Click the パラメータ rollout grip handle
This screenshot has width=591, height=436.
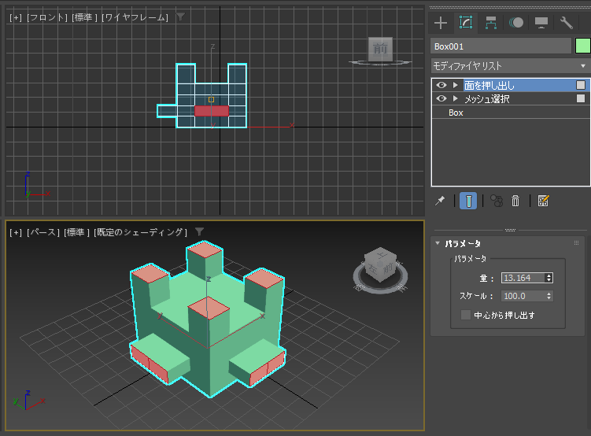click(x=576, y=243)
